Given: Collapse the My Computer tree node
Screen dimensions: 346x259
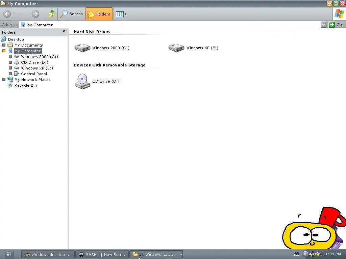Looking at the screenshot, I should point(4,51).
